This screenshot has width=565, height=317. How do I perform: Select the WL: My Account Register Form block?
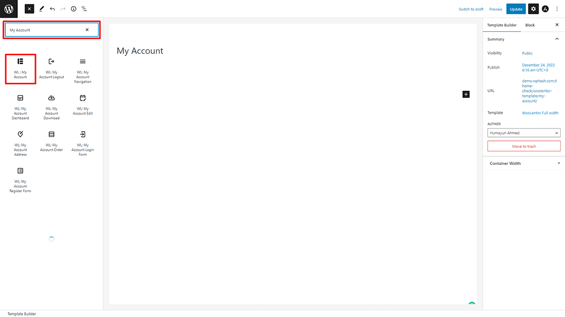(x=20, y=180)
